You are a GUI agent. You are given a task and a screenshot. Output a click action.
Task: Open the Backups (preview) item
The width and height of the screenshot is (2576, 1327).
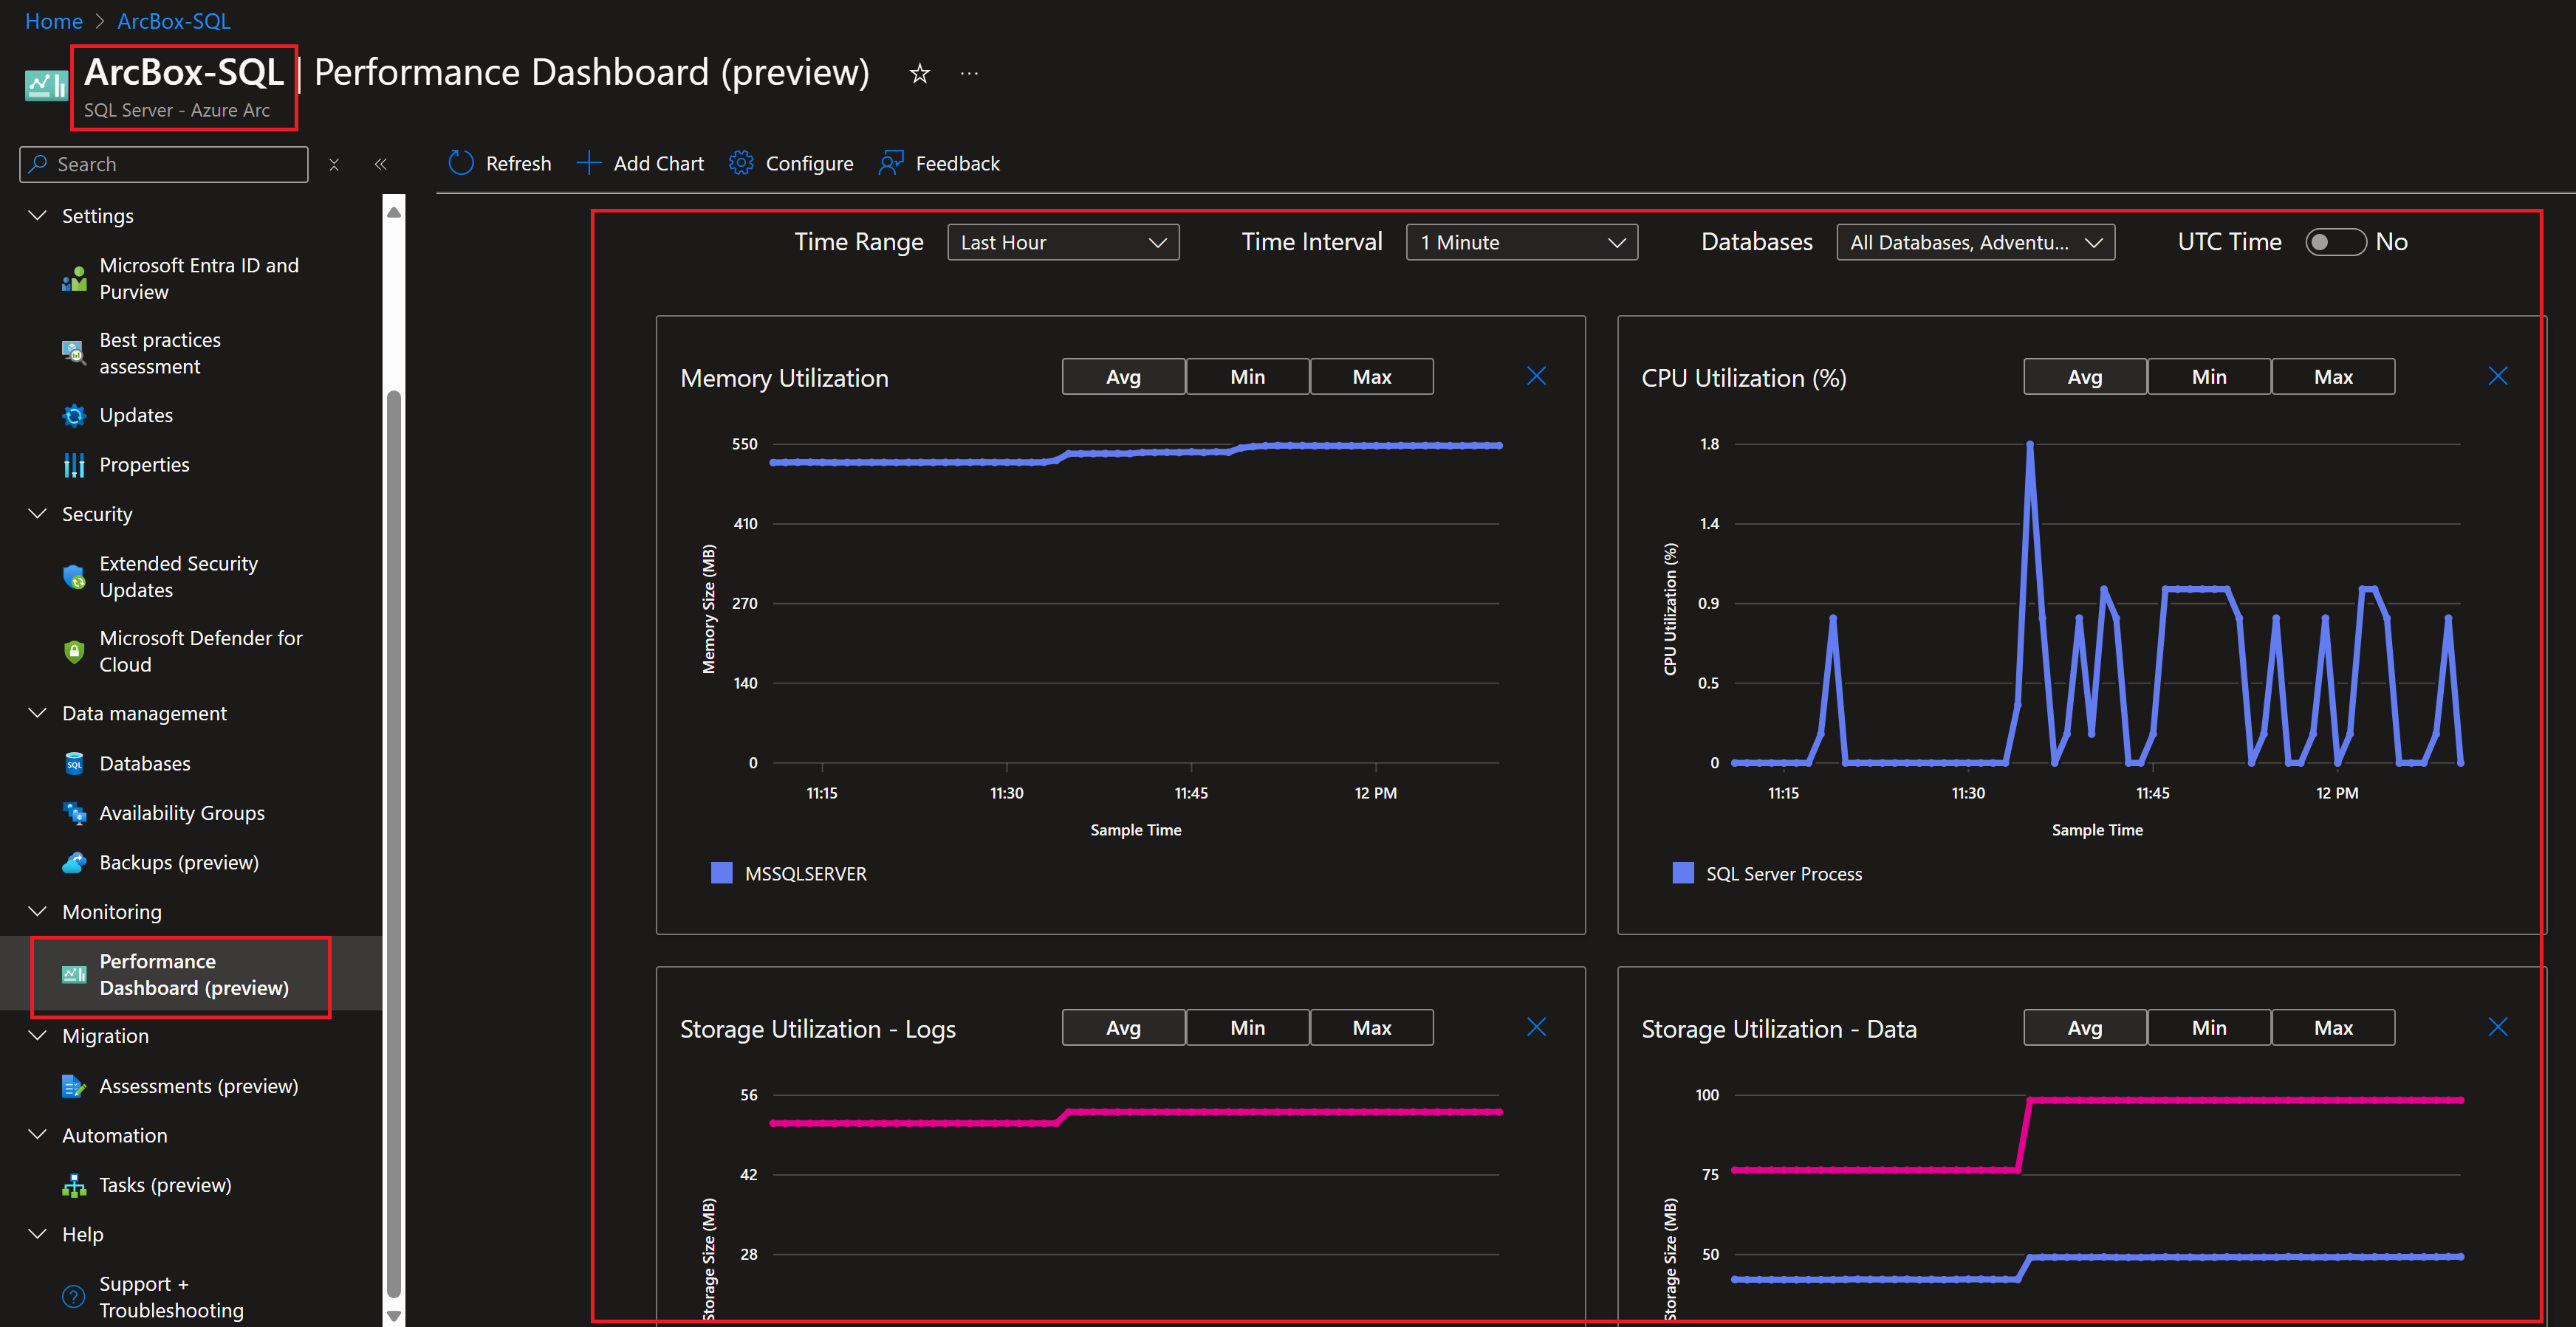(179, 862)
